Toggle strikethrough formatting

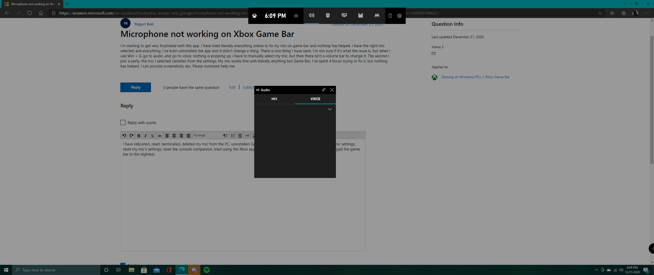[160, 135]
